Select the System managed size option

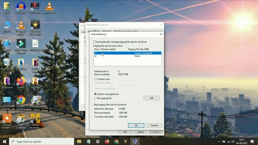coord(95,94)
